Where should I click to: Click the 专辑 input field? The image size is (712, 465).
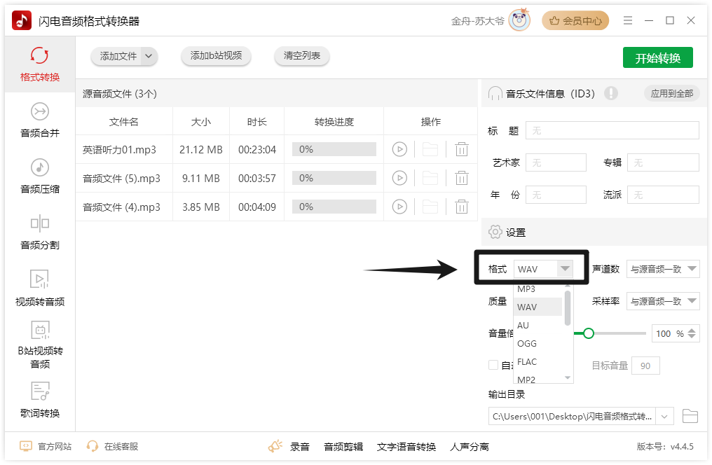tap(663, 162)
